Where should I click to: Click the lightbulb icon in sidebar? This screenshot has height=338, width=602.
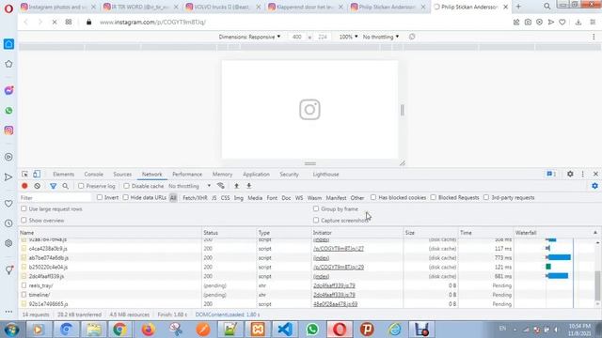8,270
